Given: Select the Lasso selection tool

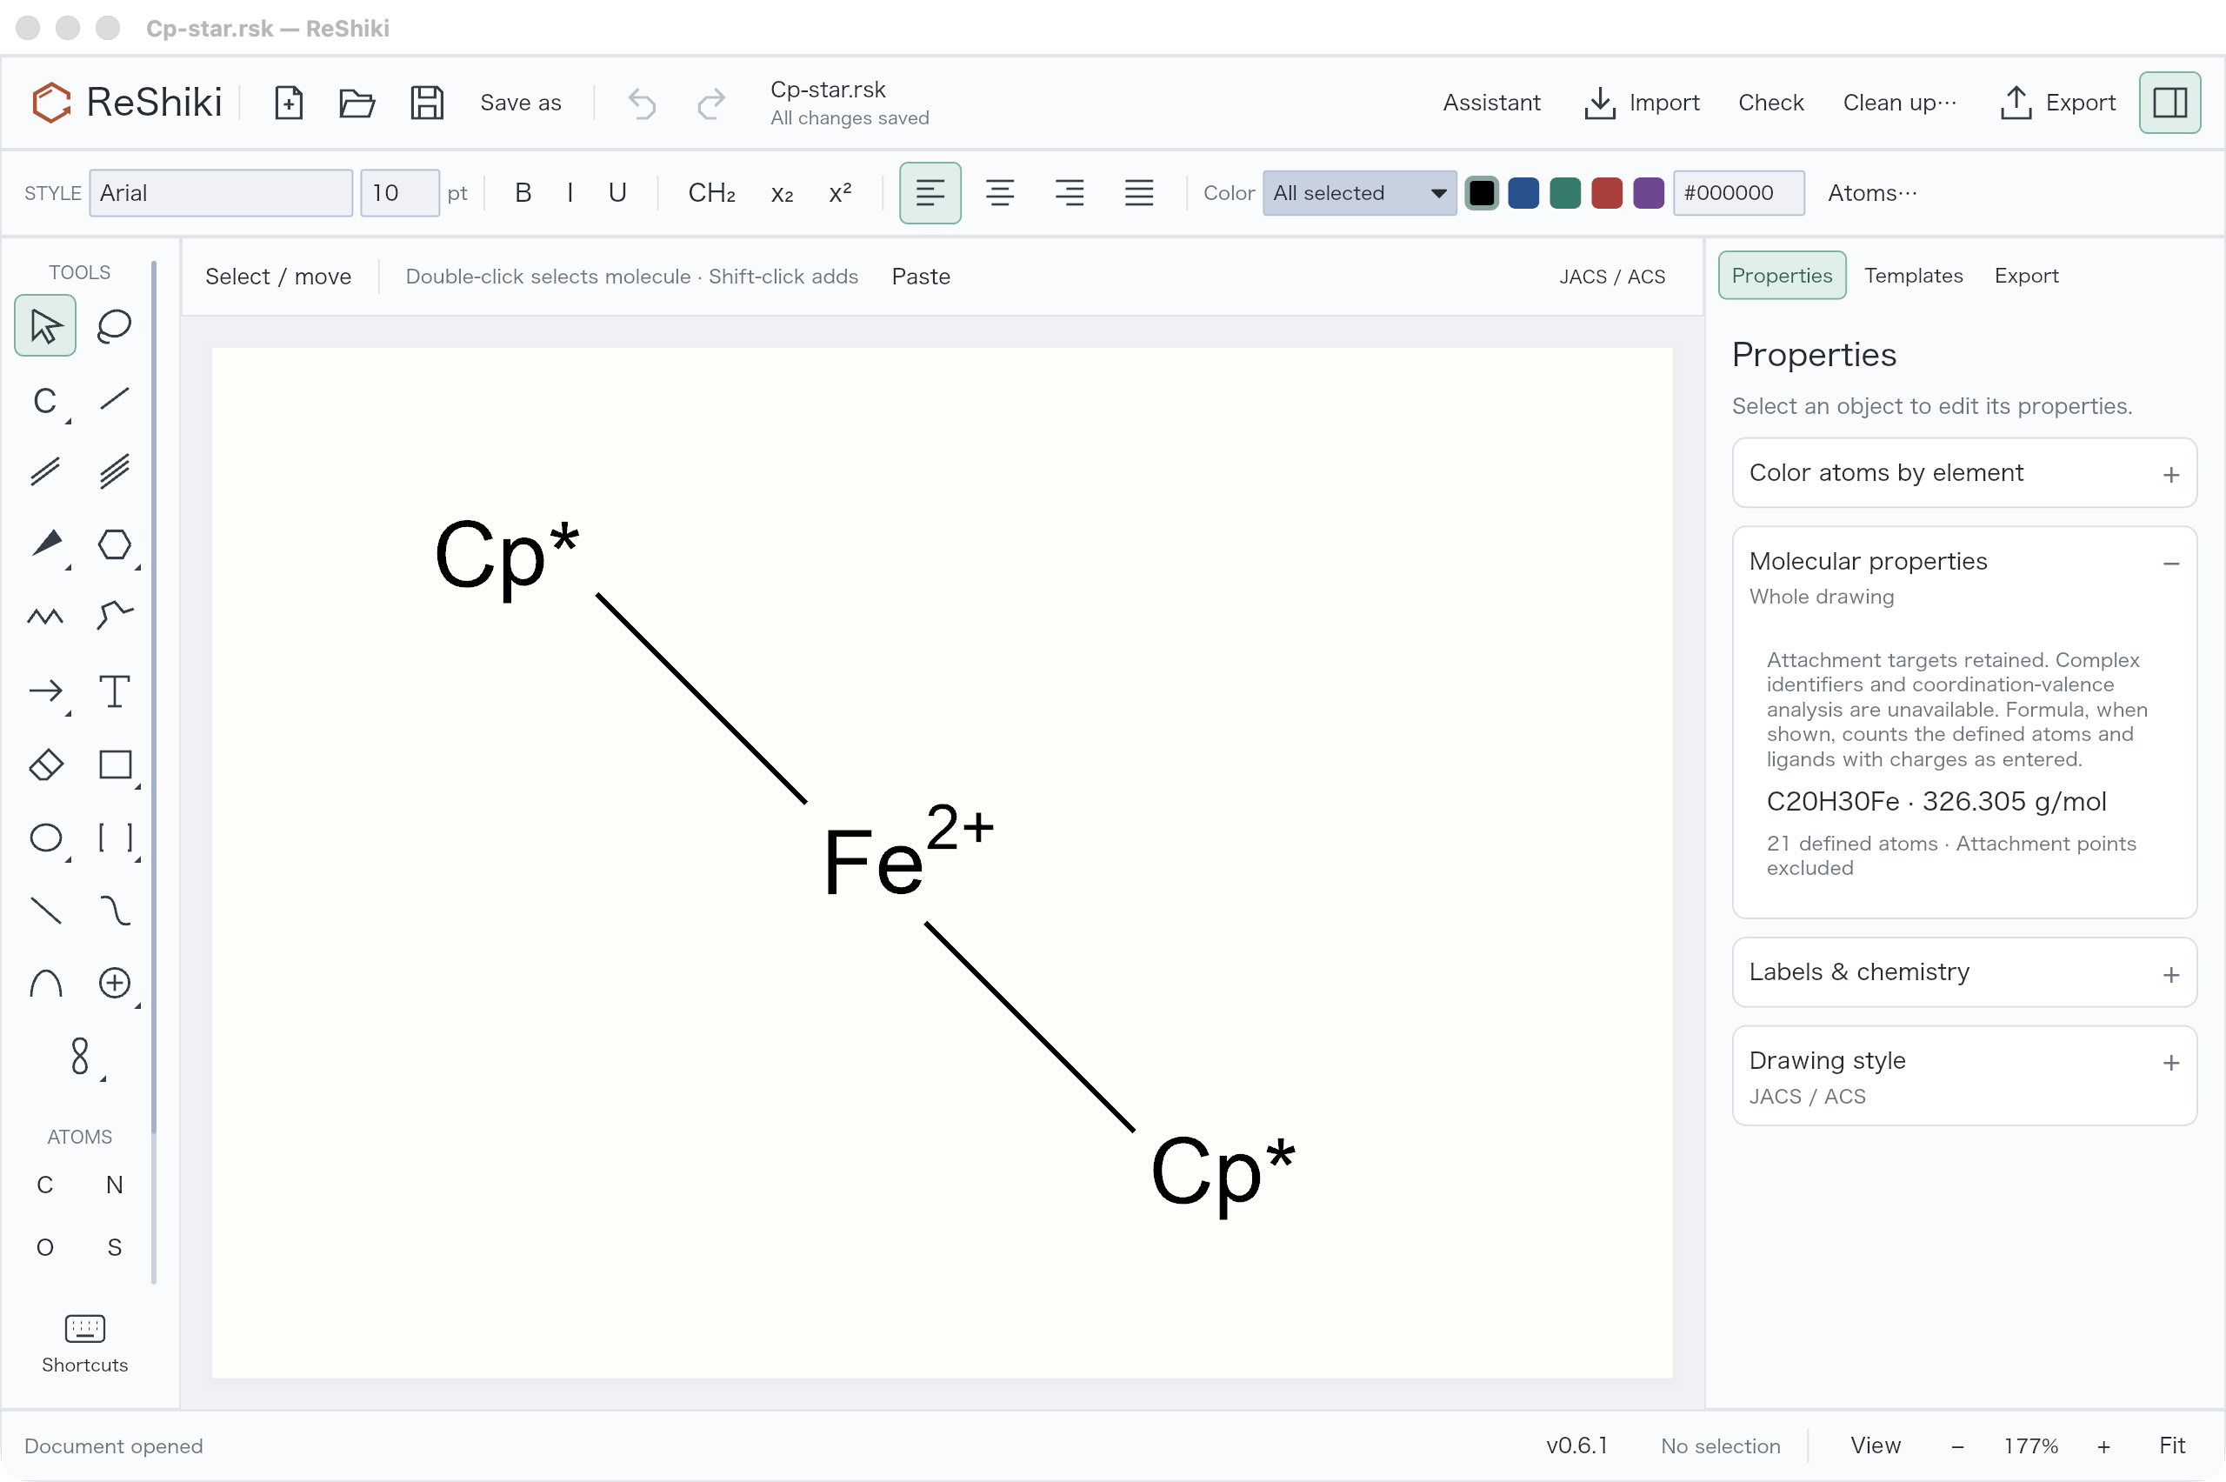Looking at the screenshot, I should pyautogui.click(x=114, y=326).
